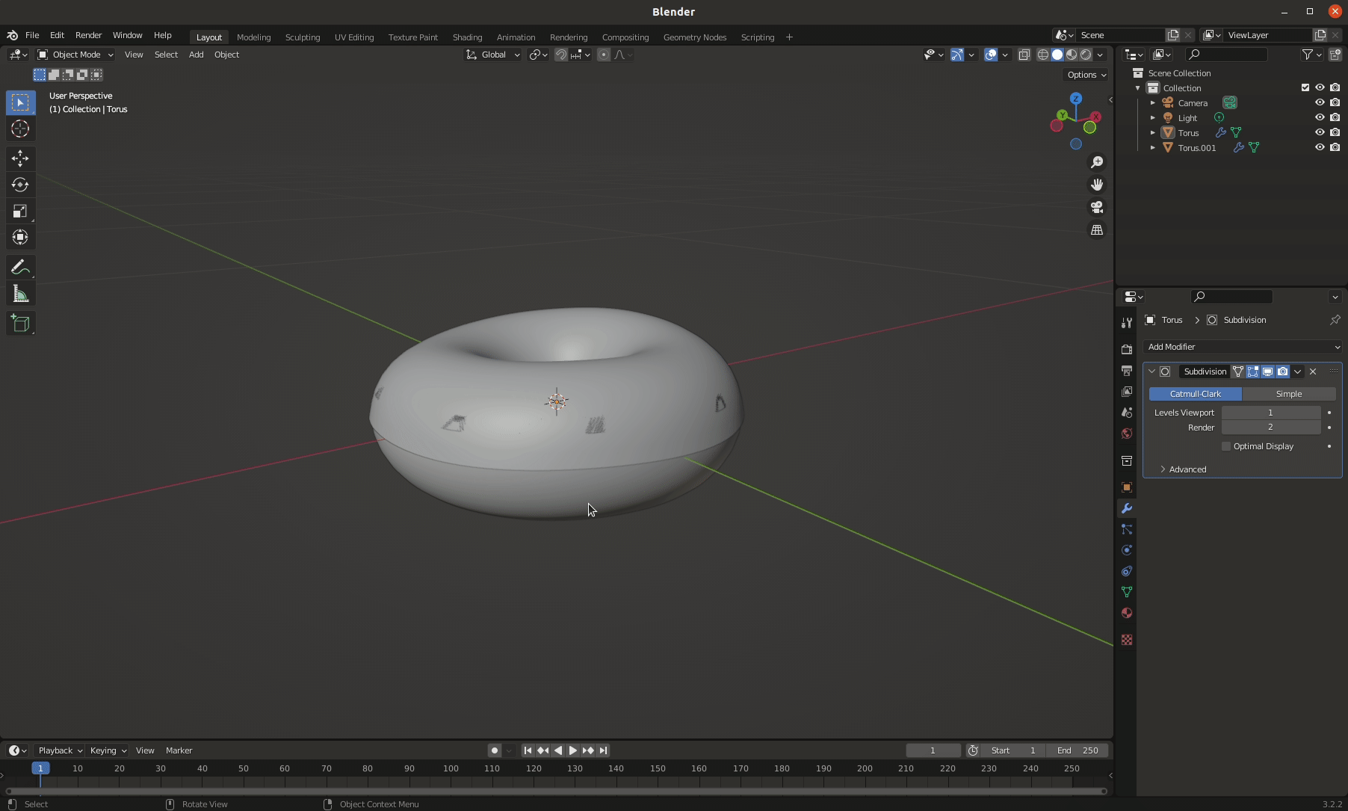Screen dimensions: 1348x811
Task: Open the Output properties tab
Action: (1127, 371)
